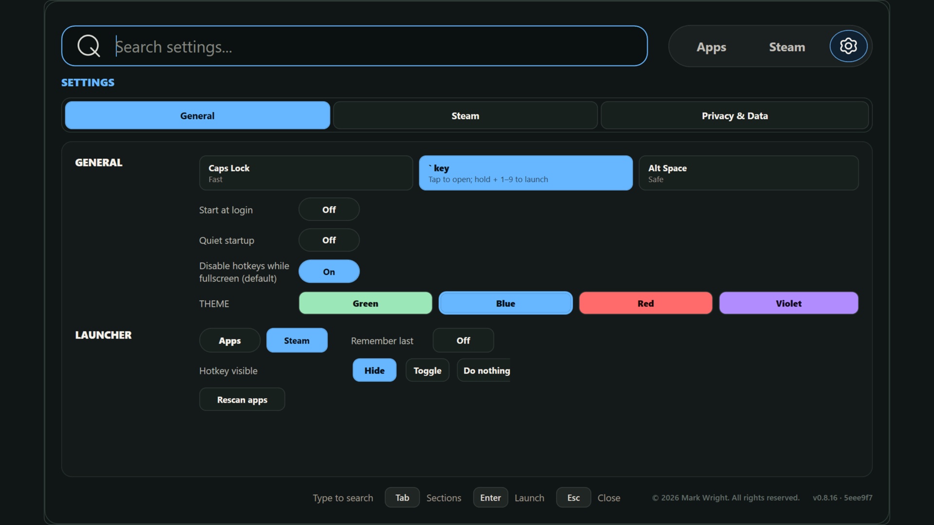934x525 pixels.
Task: Set Hotkey visible to Do nothing
Action: [484, 370]
